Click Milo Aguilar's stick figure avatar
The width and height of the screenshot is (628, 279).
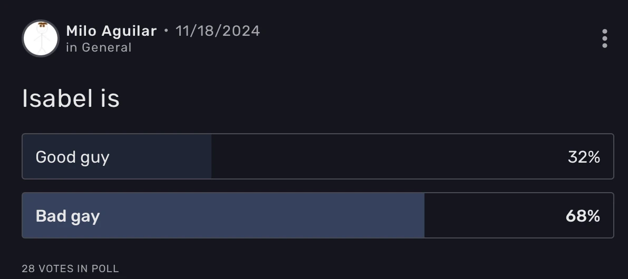point(41,38)
